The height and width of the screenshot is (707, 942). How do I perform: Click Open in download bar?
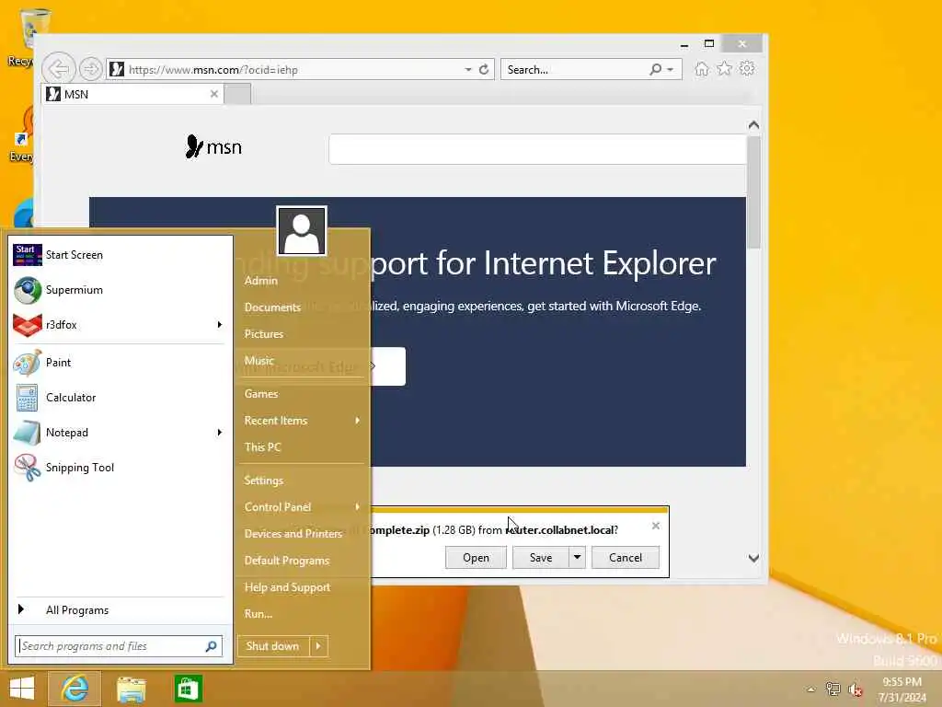476,557
